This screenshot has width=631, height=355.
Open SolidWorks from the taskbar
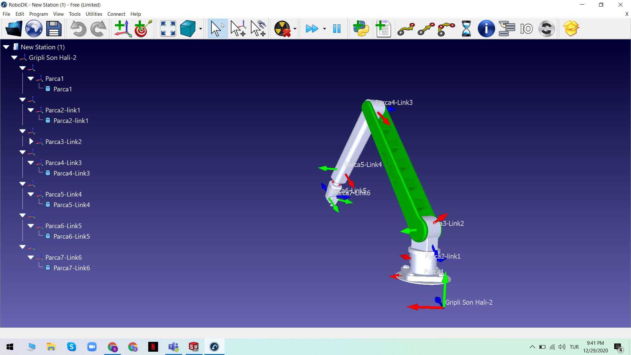194,347
